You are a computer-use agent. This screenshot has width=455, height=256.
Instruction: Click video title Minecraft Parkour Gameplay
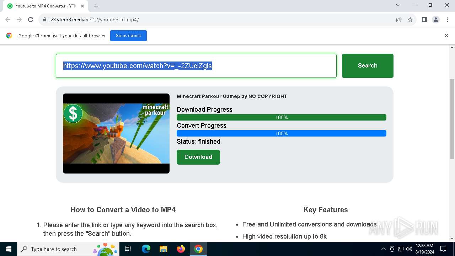pos(232,96)
